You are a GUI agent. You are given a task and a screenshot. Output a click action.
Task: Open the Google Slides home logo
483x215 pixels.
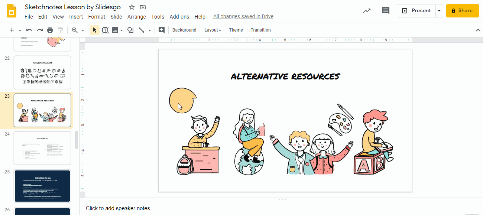[12, 11]
